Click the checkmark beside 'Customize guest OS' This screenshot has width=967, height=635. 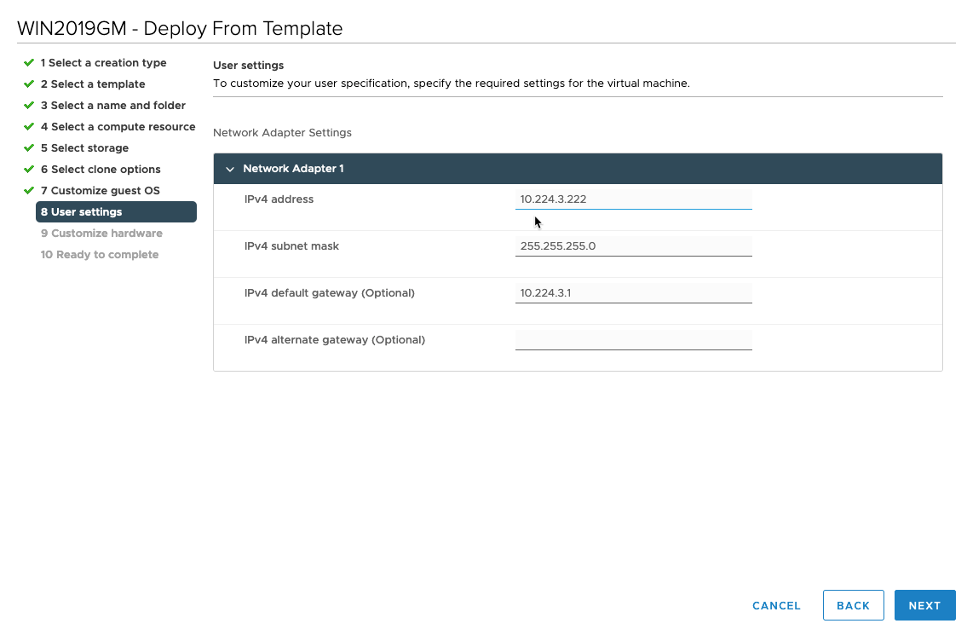click(x=28, y=190)
